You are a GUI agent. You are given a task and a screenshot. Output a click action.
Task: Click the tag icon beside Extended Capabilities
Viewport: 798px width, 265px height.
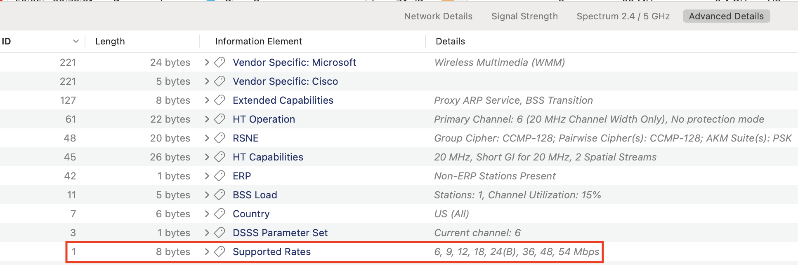[220, 100]
